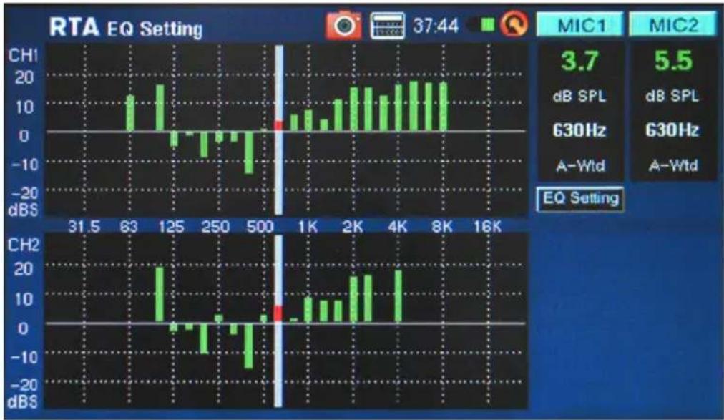Tap the CH1 channel label
This screenshot has height=420, width=724.
tap(23, 55)
